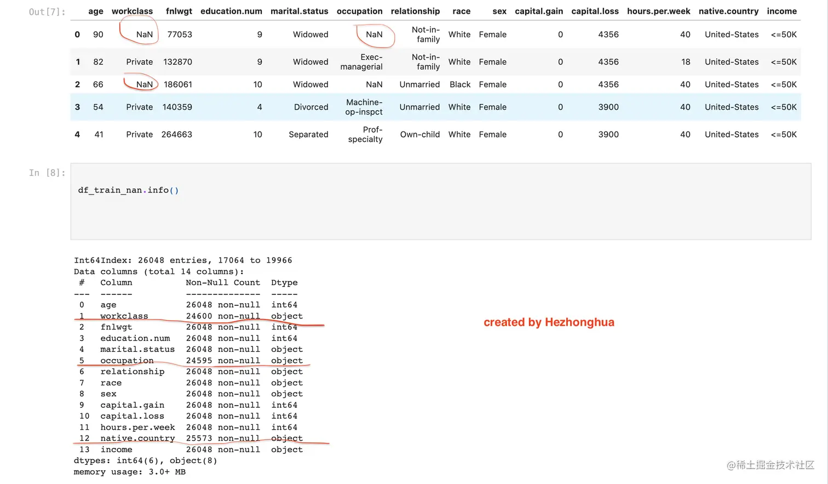Click the native.country column header

pyautogui.click(x=728, y=11)
